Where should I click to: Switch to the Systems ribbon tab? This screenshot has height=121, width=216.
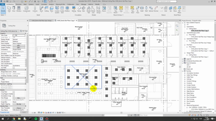click(31, 4)
